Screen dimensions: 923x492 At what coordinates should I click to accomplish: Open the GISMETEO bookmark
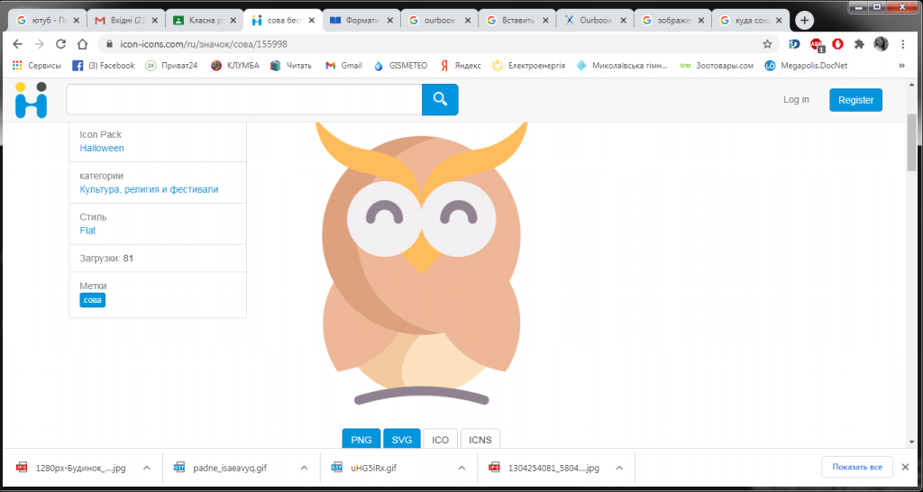point(400,65)
